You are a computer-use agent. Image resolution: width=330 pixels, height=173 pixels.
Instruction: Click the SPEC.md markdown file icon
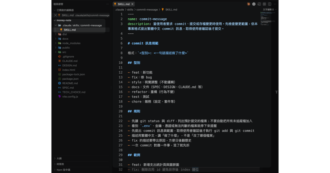click(x=60, y=88)
